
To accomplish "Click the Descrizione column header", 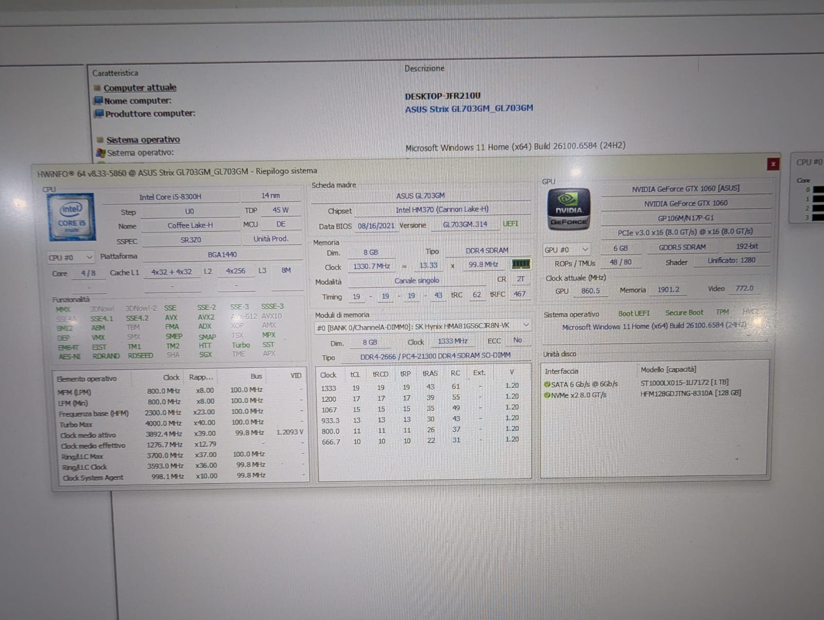I will (424, 68).
